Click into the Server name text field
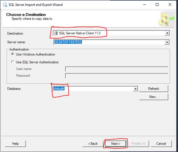178x152 pixels. coord(109,42)
